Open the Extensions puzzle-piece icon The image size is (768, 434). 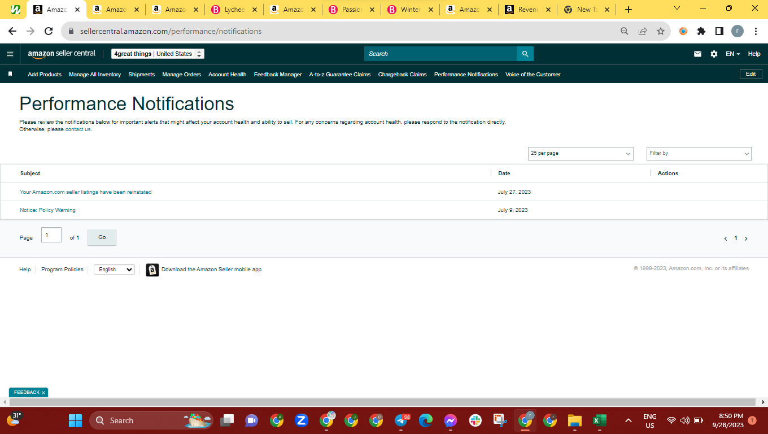(701, 31)
